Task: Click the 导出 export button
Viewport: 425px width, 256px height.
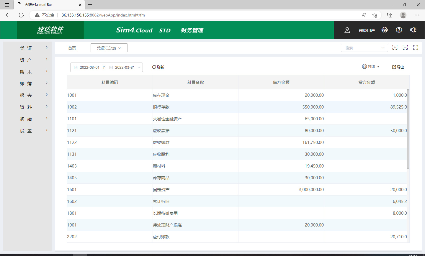Action: [x=398, y=67]
